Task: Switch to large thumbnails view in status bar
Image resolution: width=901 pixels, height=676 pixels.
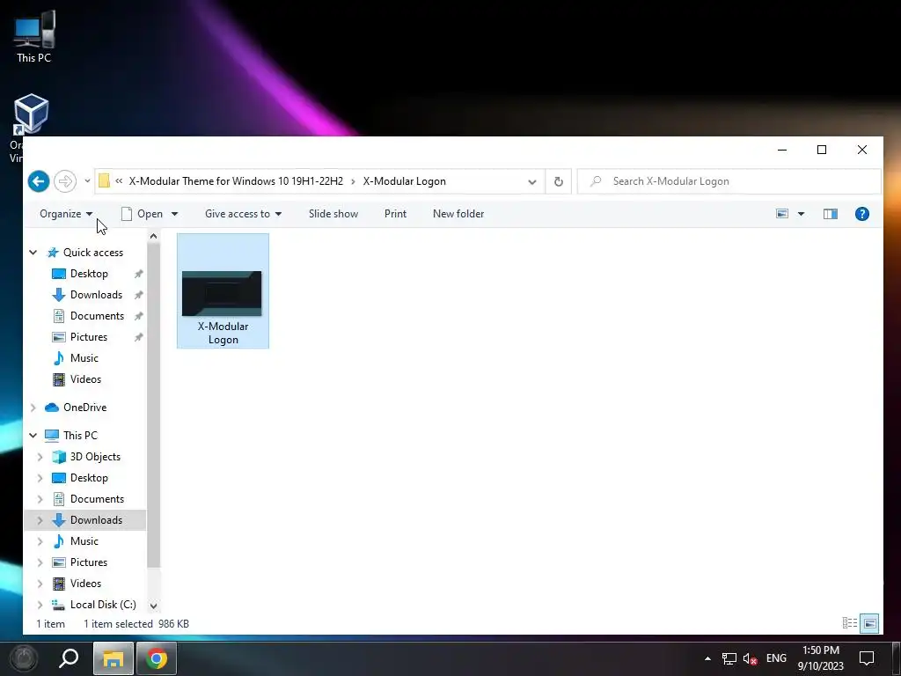Action: coord(870,623)
